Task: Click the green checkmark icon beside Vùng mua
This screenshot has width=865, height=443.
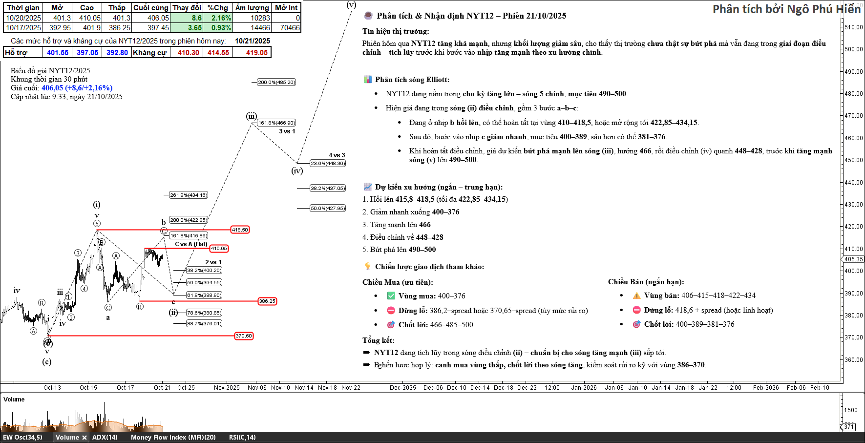Action: 391,295
